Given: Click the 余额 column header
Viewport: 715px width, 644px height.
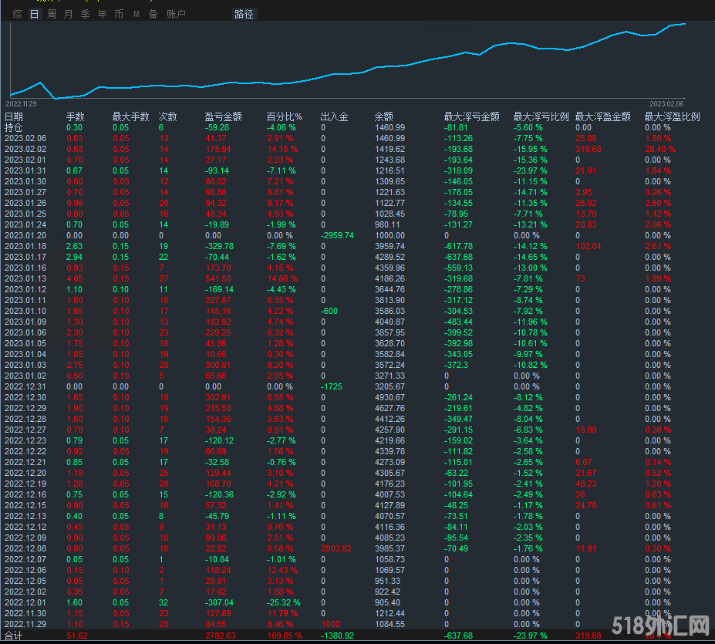Looking at the screenshot, I should pos(383,116).
